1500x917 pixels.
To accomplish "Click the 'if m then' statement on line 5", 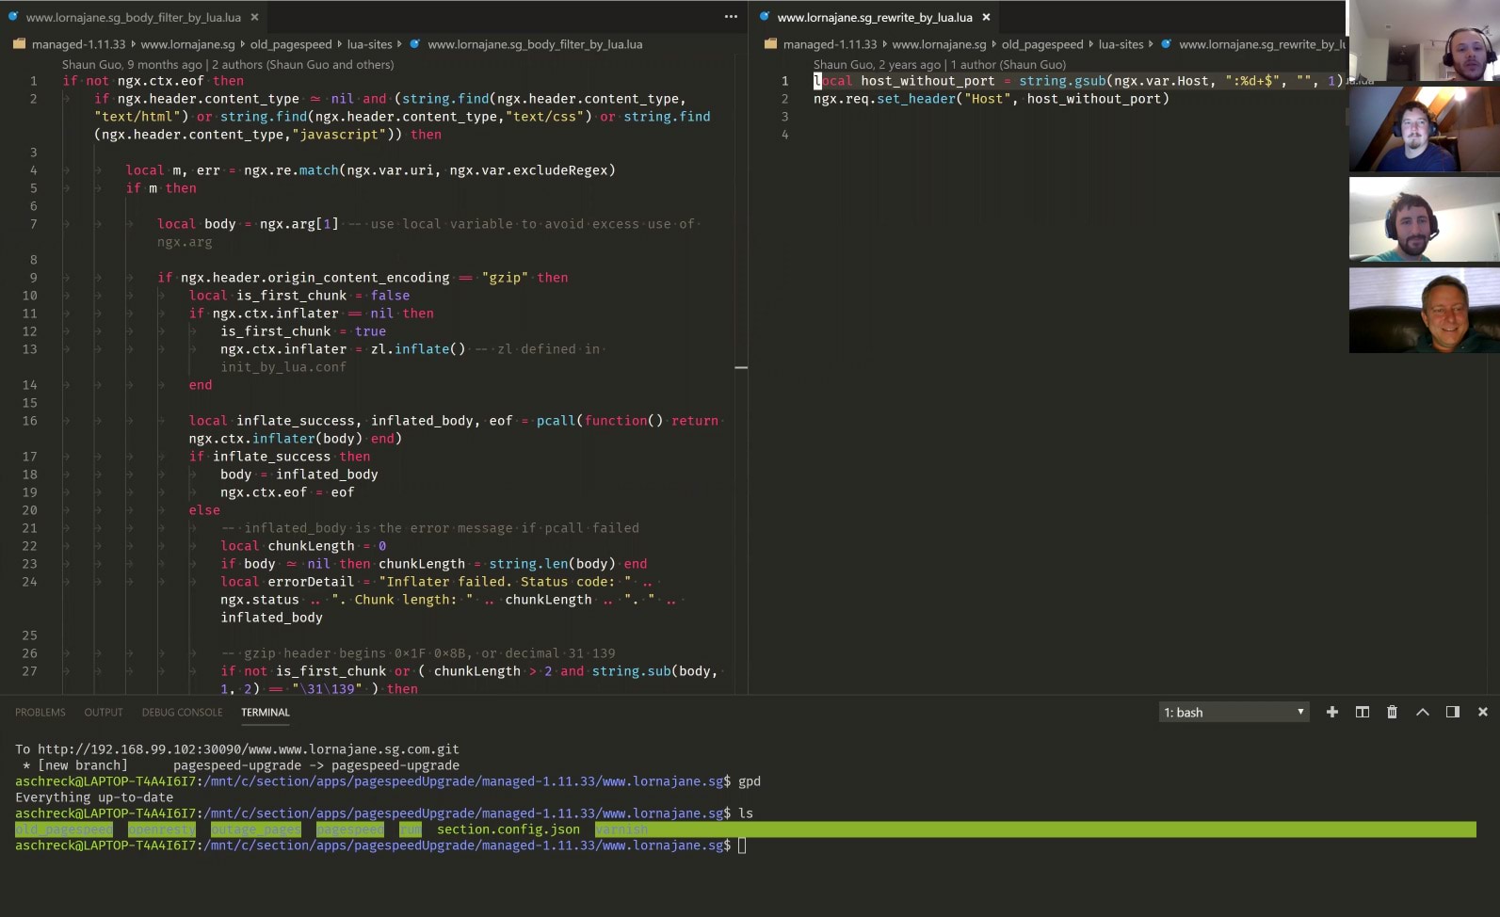I will (161, 188).
